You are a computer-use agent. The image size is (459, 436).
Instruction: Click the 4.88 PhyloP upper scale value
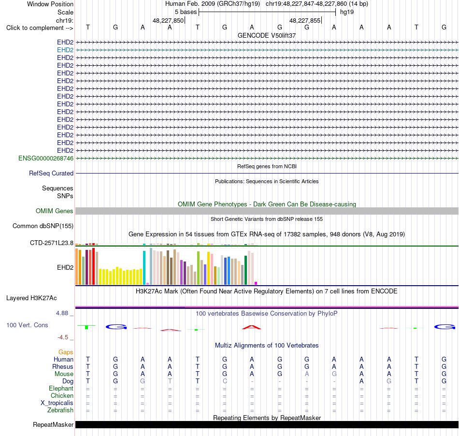(x=62, y=313)
